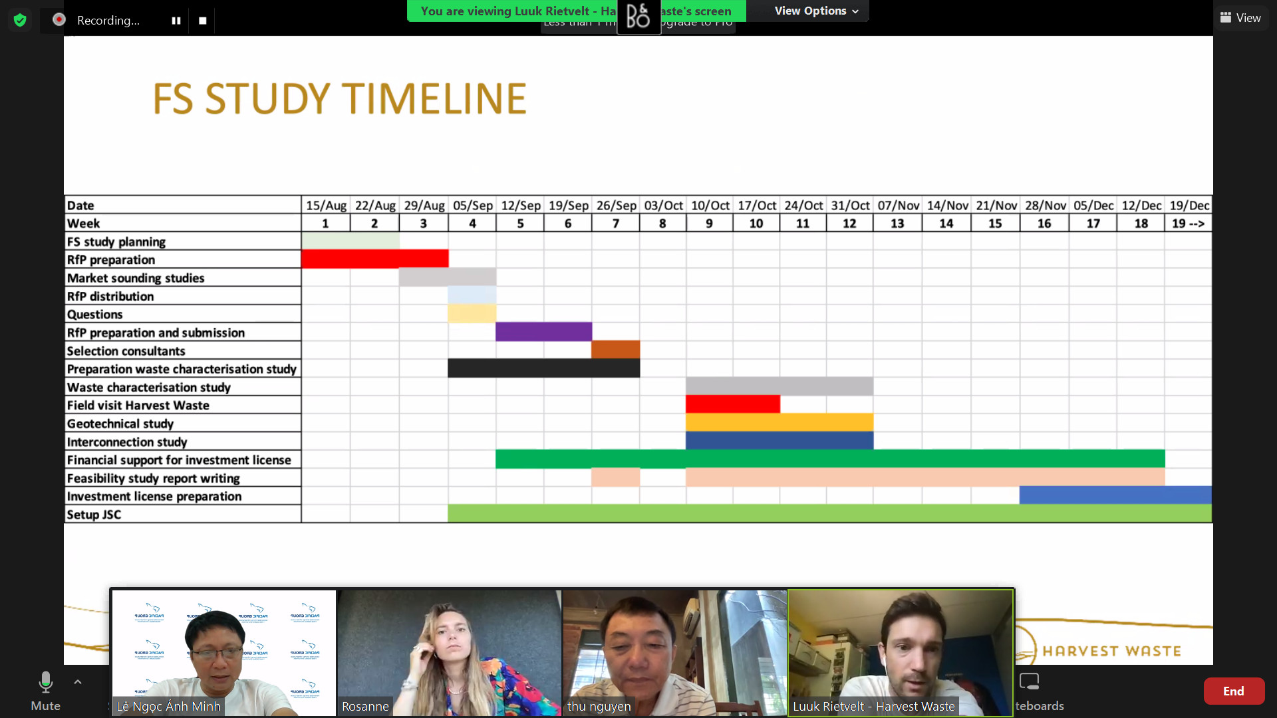1277x718 pixels.
Task: Stop the recording
Action: 203,21
